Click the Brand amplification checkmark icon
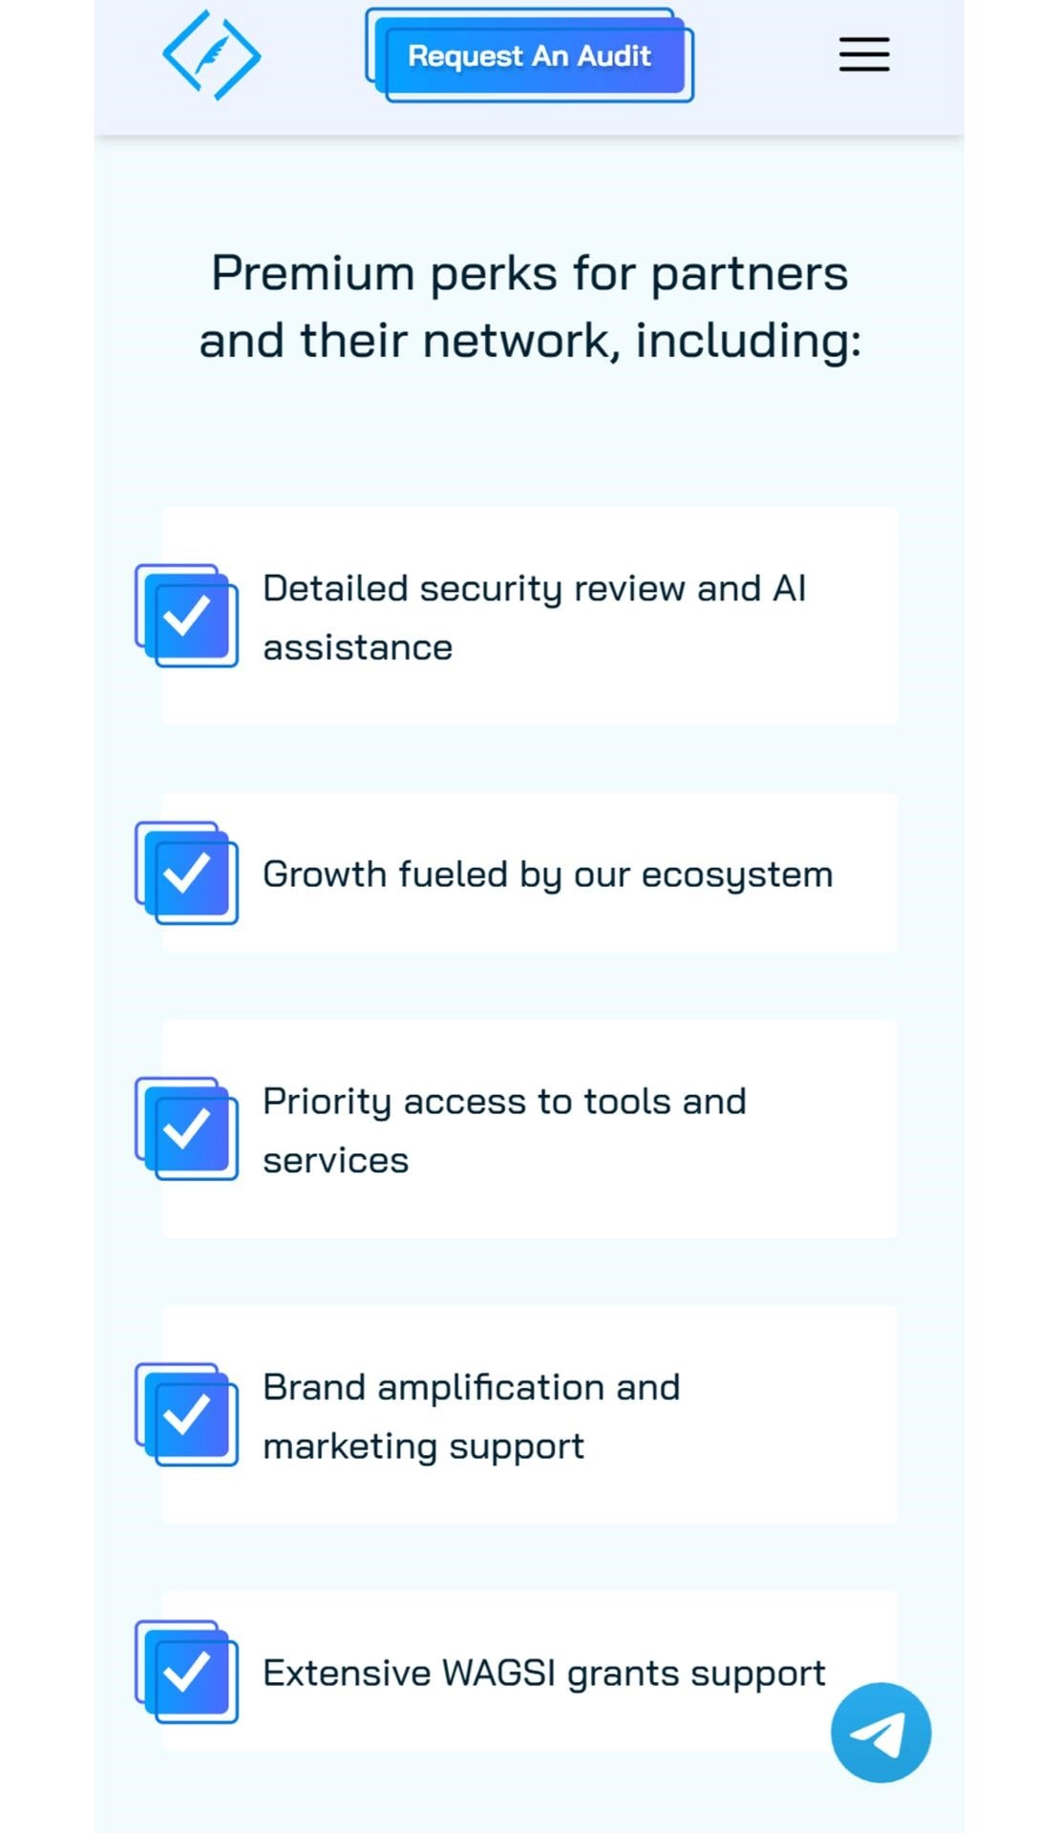Image resolution: width=1060 pixels, height=1833 pixels. coord(187,1414)
